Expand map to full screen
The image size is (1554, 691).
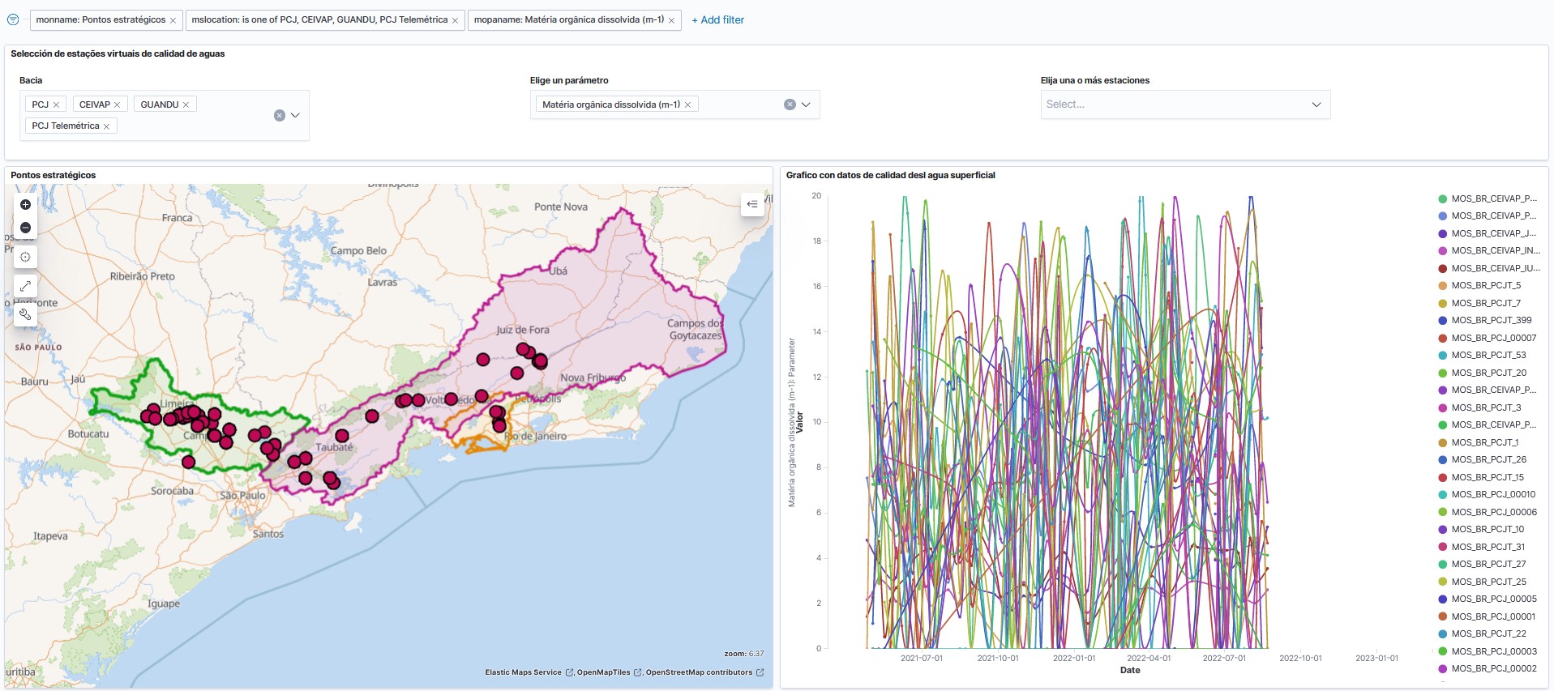coord(25,286)
